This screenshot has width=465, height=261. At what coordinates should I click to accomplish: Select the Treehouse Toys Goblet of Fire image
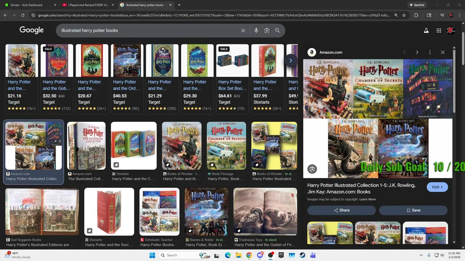point(265,217)
